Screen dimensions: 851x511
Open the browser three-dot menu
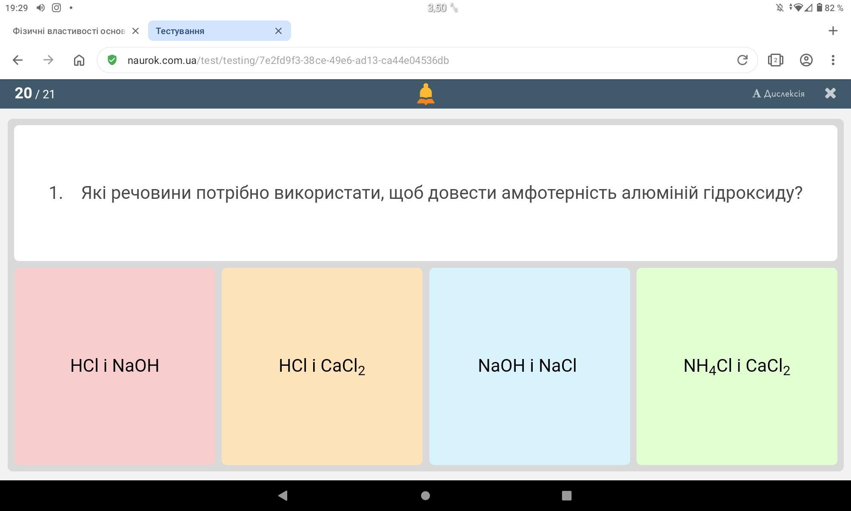click(833, 60)
